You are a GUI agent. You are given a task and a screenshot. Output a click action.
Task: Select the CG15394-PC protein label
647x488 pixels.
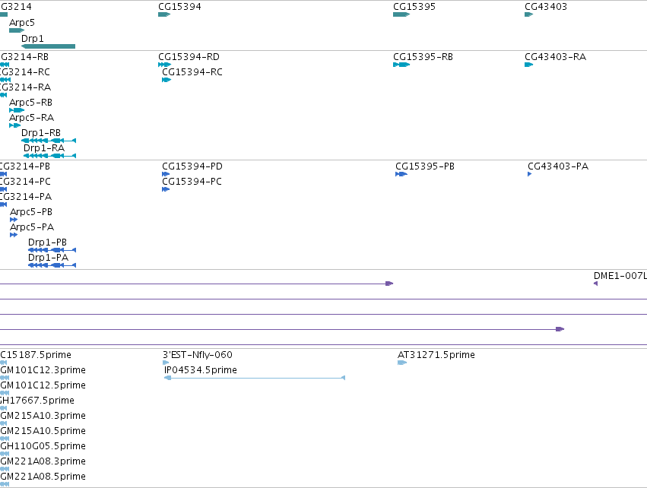click(x=192, y=182)
